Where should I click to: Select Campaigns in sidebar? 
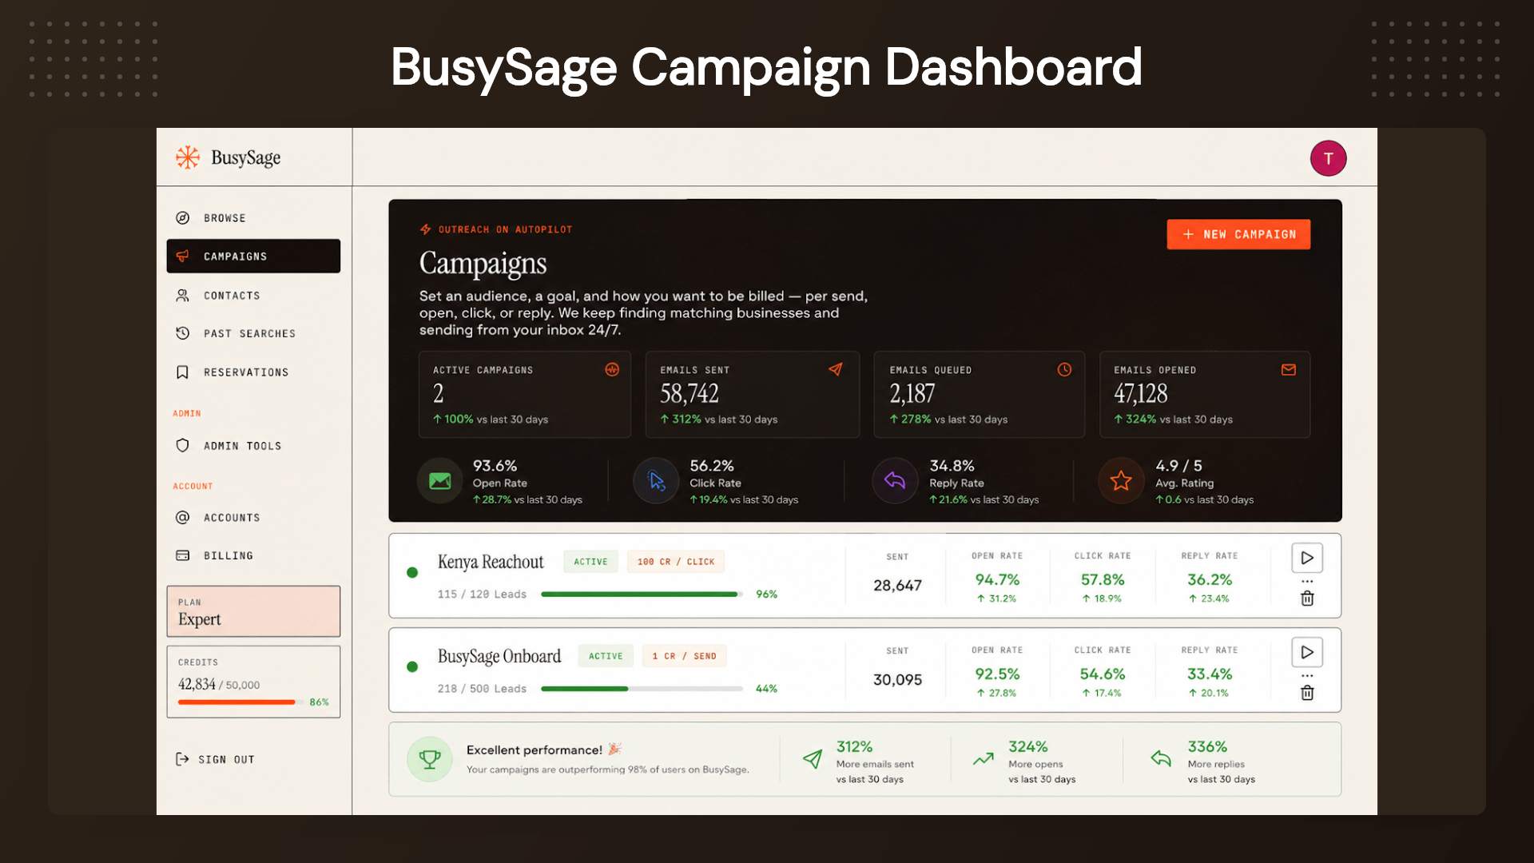(253, 256)
